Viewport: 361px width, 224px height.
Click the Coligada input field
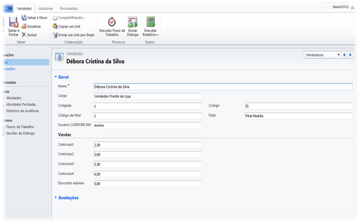tap(147, 106)
